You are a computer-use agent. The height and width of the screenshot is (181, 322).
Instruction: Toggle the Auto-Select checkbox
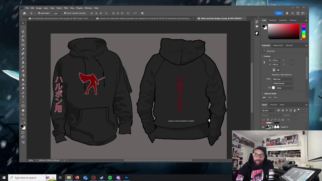39,13
